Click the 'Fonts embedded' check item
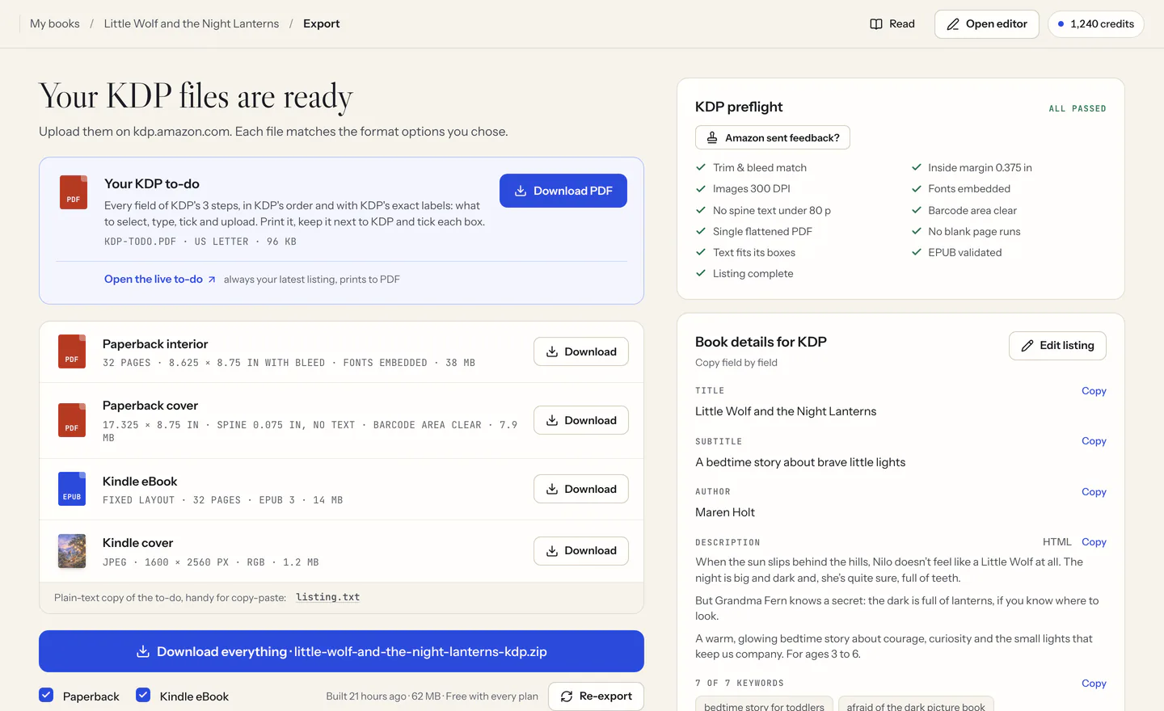The width and height of the screenshot is (1164, 711). coord(960,189)
